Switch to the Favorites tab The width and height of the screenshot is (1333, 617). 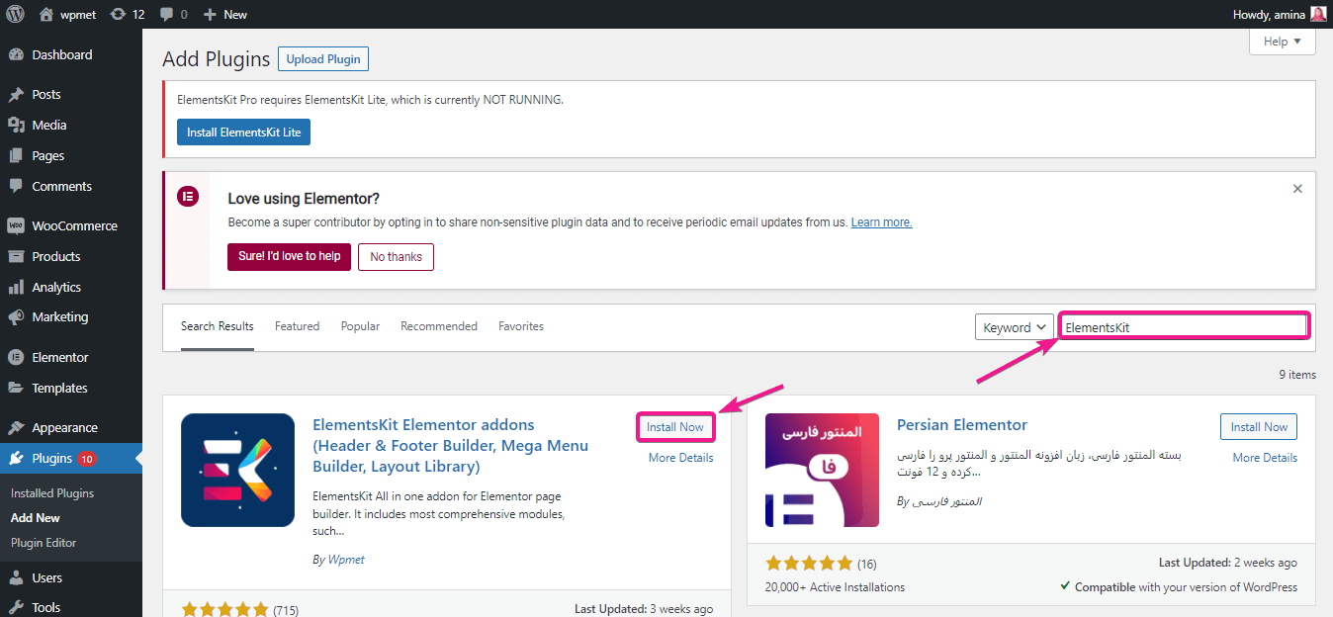pyautogui.click(x=521, y=326)
